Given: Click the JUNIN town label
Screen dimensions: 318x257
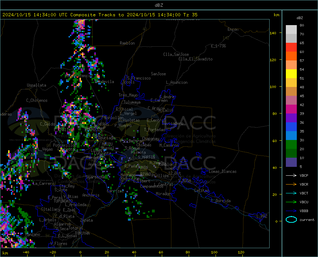Looking at the screenshot, I should click(143, 168).
